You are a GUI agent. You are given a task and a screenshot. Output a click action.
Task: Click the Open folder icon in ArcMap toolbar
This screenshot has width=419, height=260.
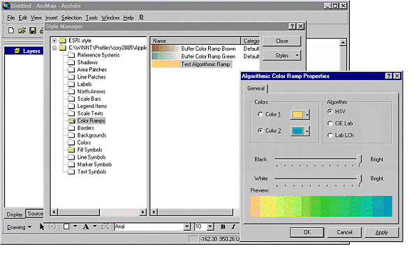22,31
